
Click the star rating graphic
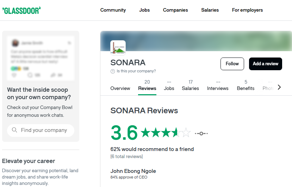pyautogui.click(x=166, y=133)
